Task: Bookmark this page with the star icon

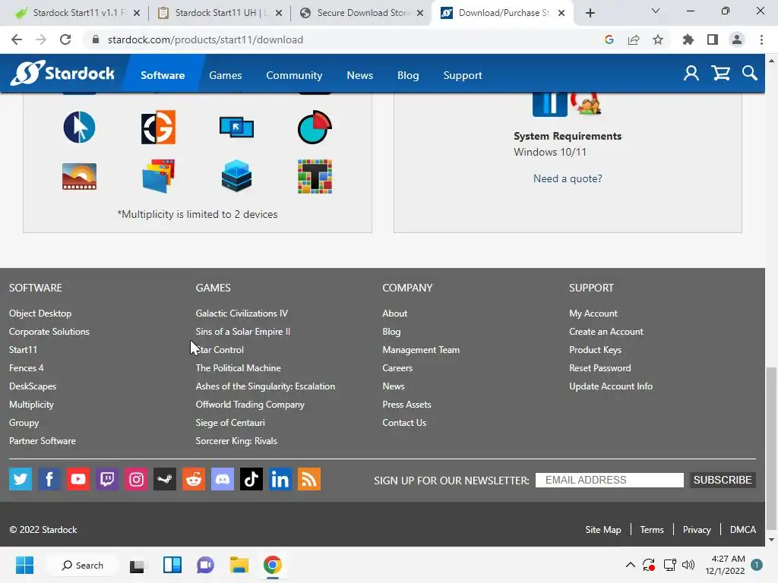Action: (x=658, y=39)
